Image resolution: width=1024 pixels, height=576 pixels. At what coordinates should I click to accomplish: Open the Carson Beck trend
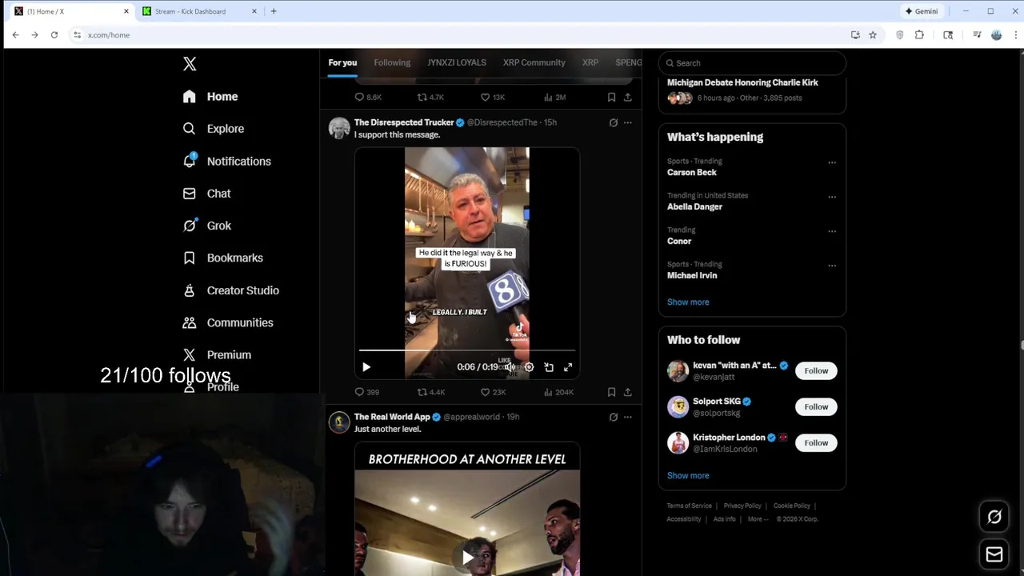(692, 172)
